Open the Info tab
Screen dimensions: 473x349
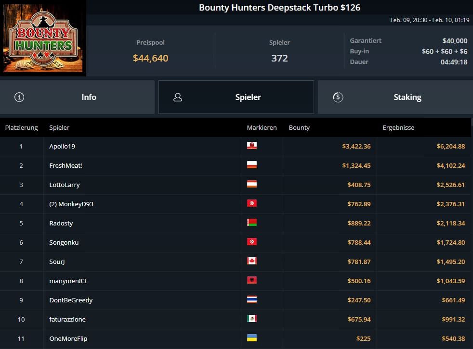click(77, 97)
